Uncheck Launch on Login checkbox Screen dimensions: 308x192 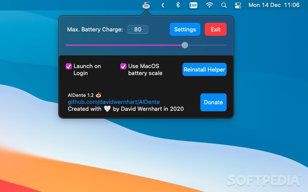pos(69,66)
